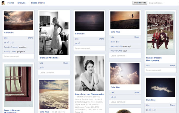Screen dimensions: 179x113
Task: Like the Brendan Pike Films photo
Action: click(x=41, y=63)
